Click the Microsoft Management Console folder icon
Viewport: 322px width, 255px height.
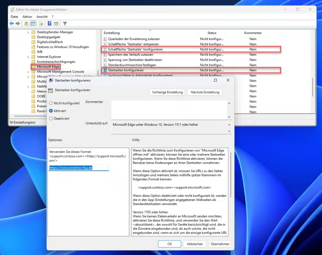click(x=33, y=71)
